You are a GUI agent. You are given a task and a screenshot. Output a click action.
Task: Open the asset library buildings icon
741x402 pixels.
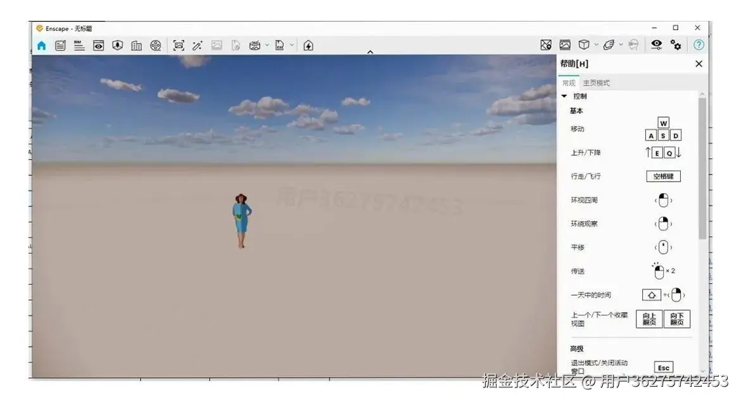click(x=137, y=46)
